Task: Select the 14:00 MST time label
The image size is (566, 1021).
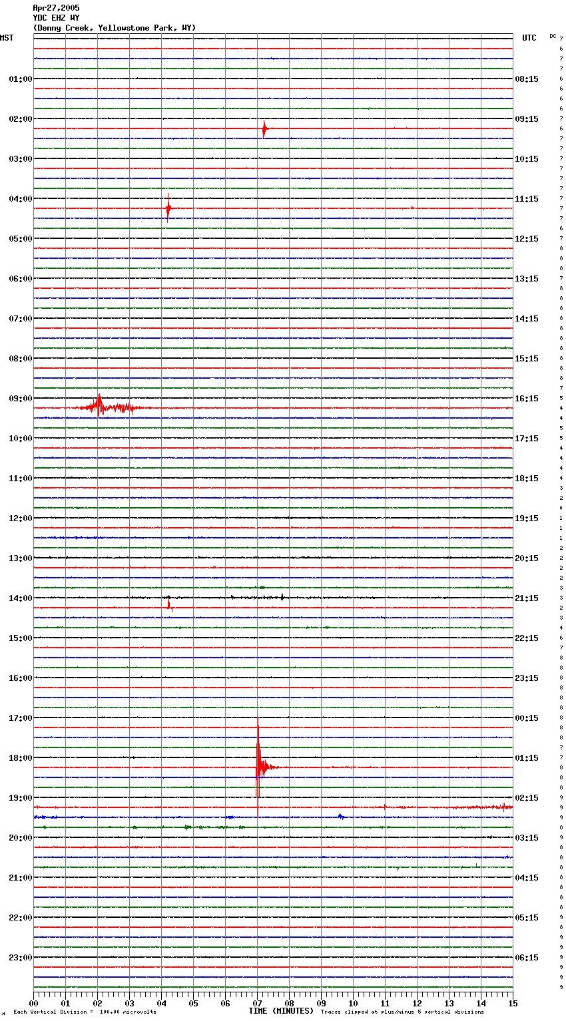Action: 21,598
